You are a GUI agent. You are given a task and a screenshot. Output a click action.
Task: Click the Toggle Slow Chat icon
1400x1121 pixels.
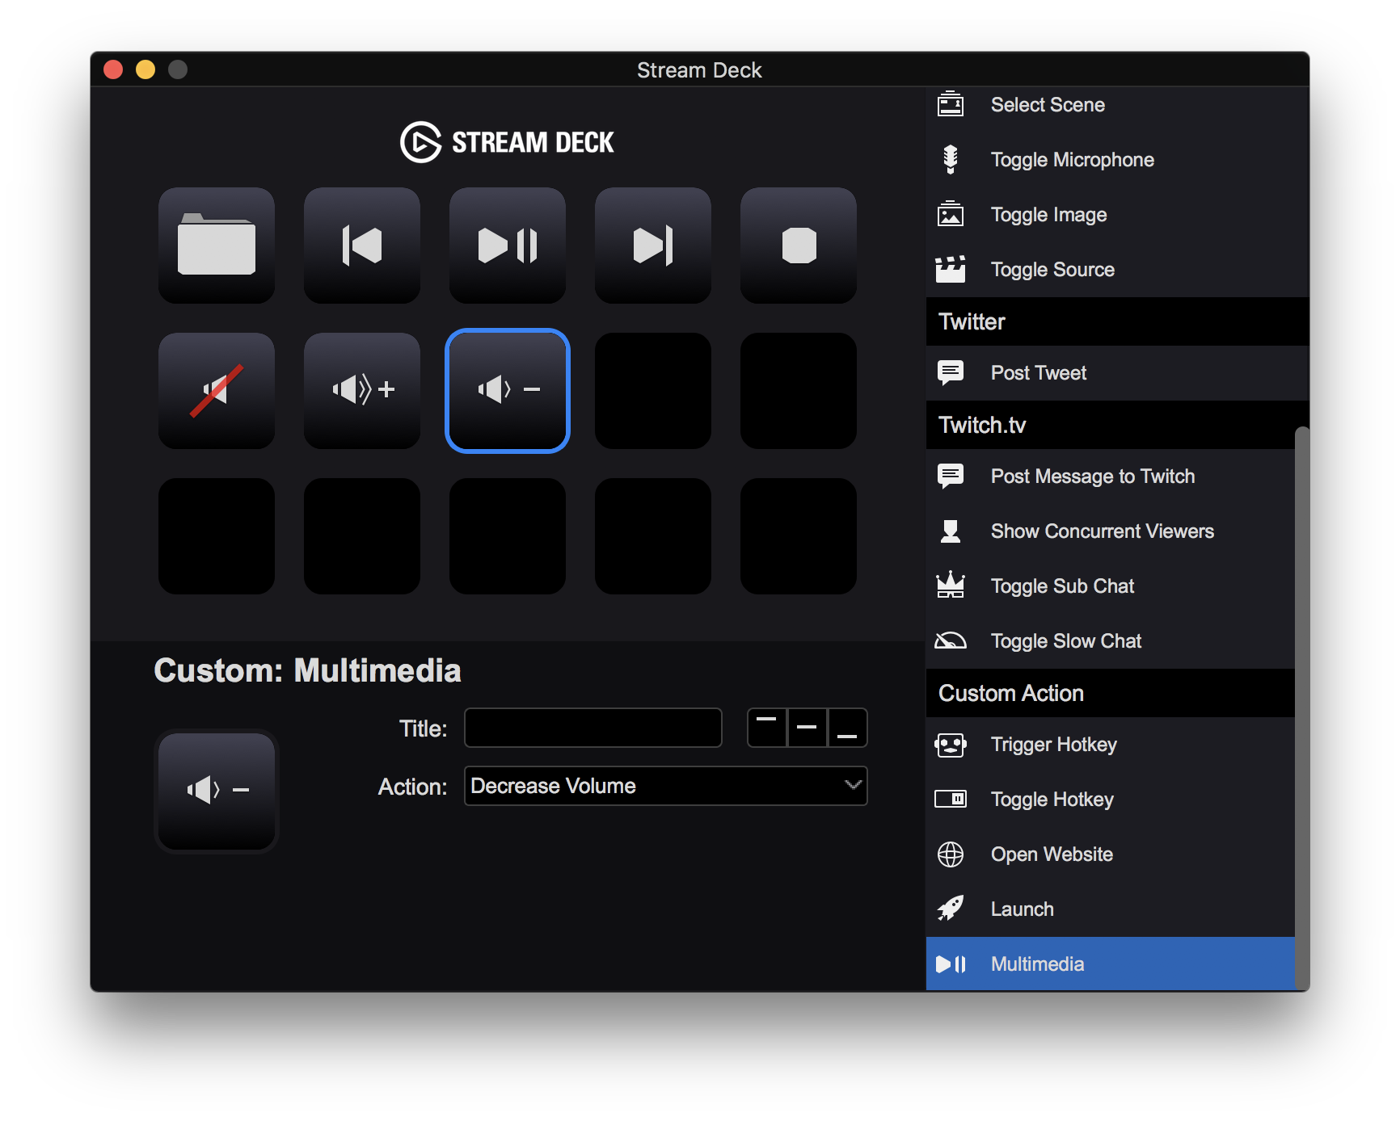point(951,640)
